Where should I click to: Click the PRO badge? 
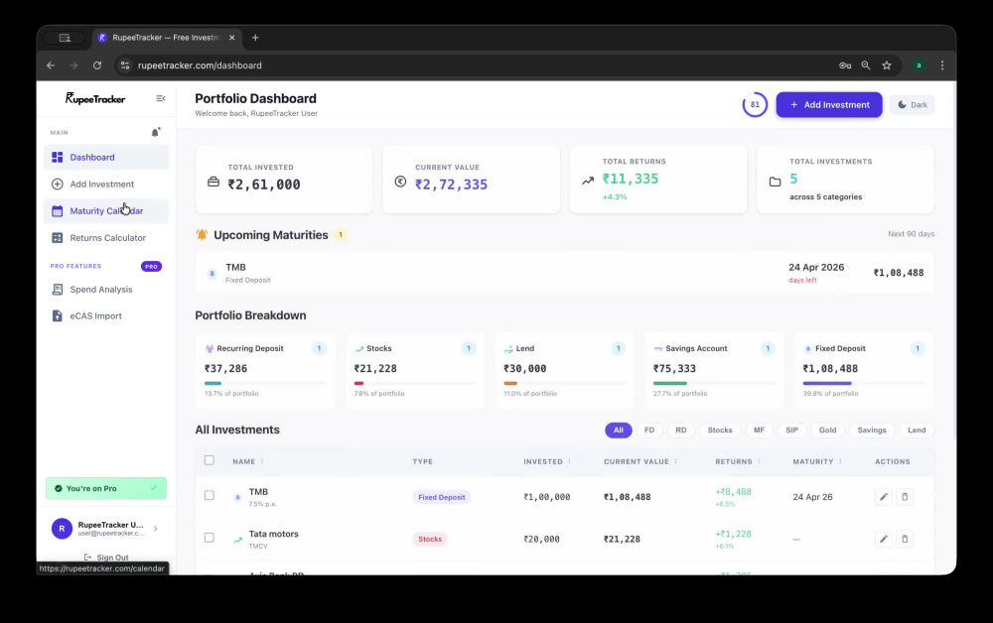tap(151, 266)
